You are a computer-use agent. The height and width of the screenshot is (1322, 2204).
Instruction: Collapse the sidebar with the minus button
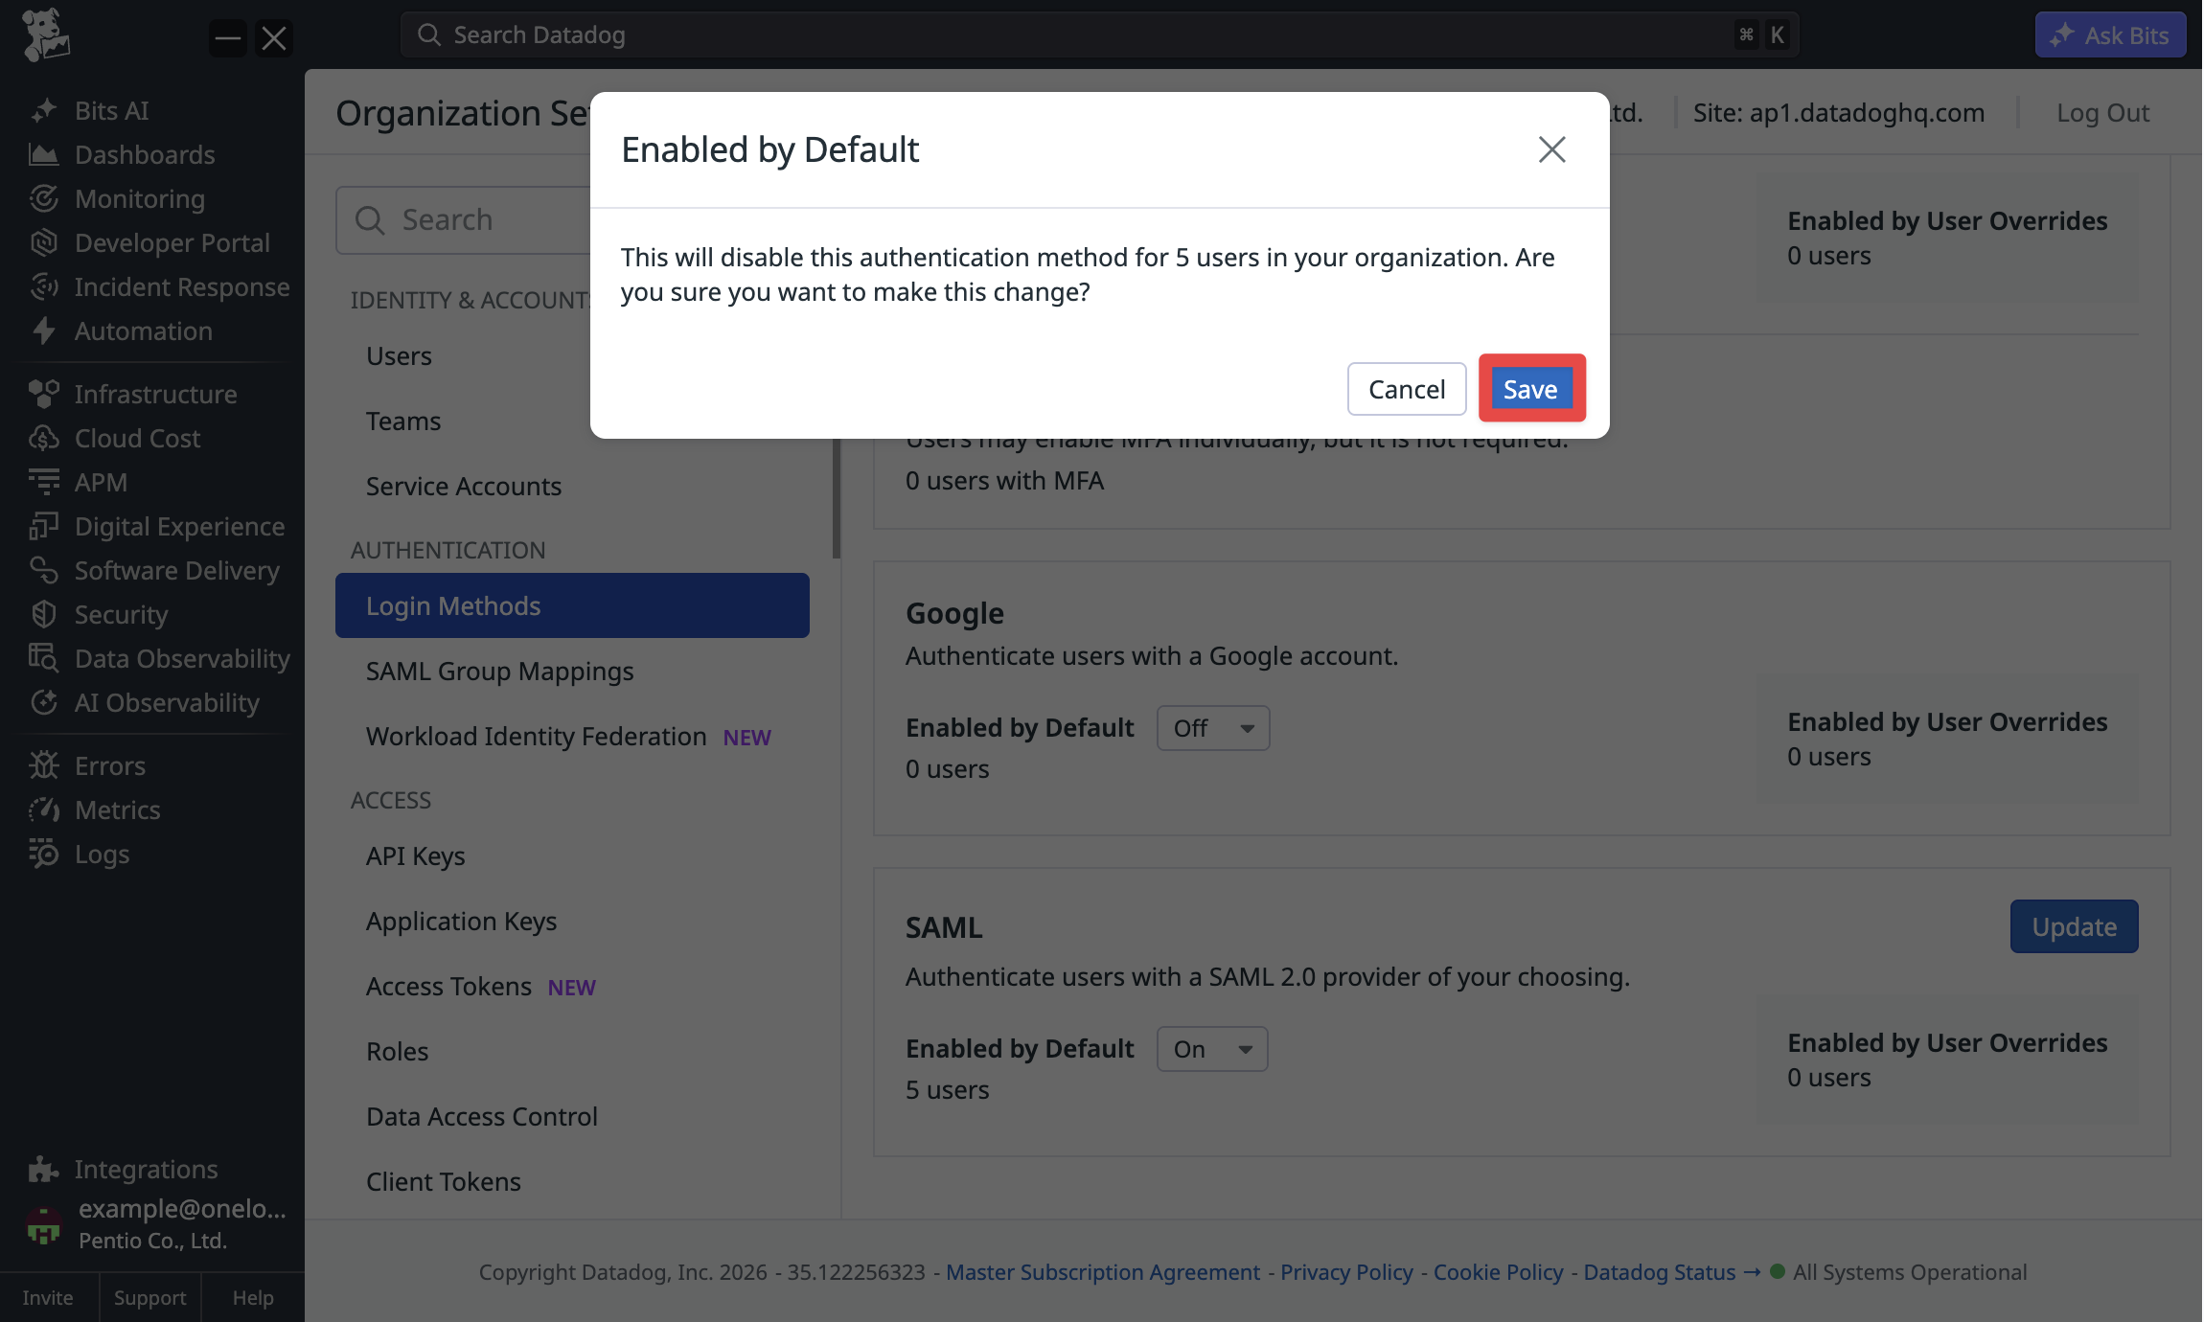228,38
